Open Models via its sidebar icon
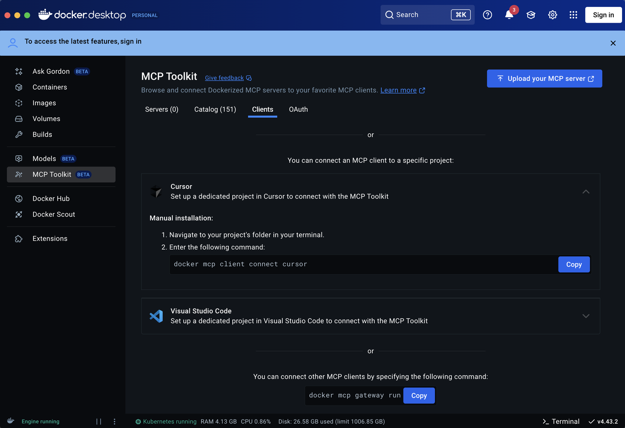The height and width of the screenshot is (428, 625). point(19,159)
